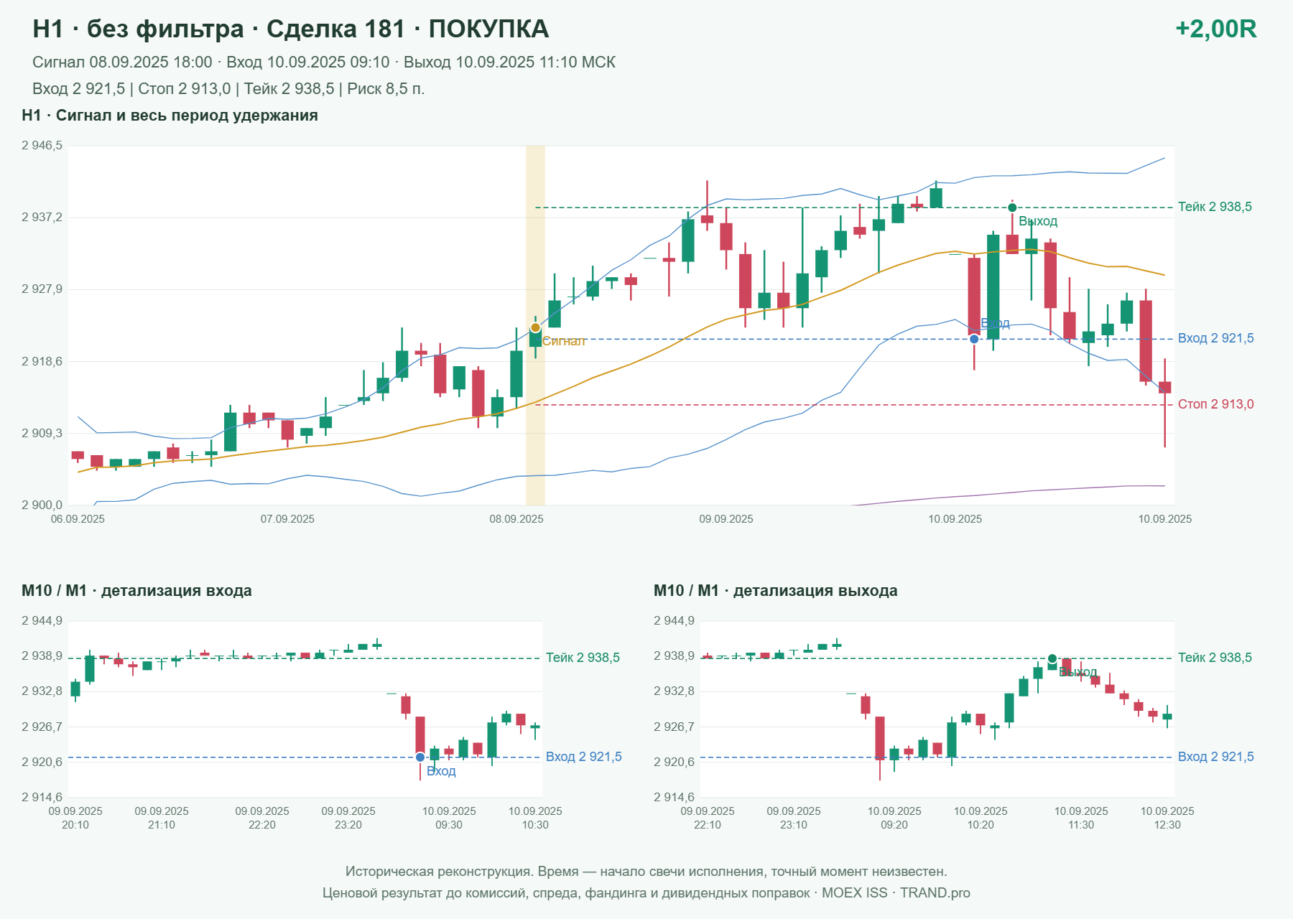
Task: Click 'Тейк 2 938,5' label beside H1 chart
Action: 1215,207
